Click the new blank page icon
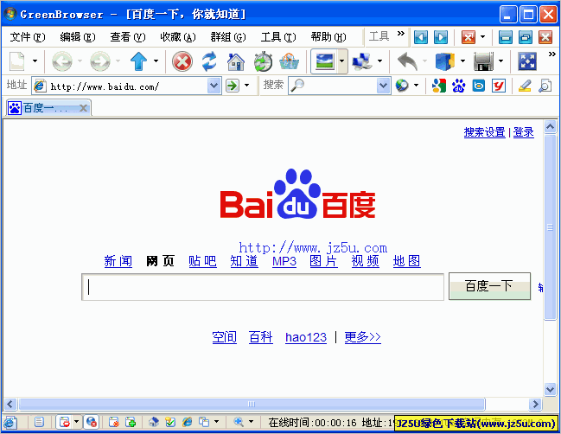This screenshot has width=561, height=434. [16, 61]
